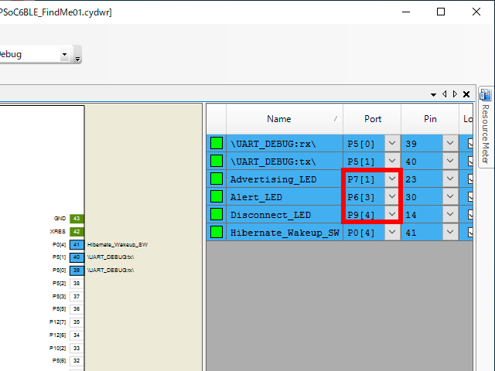Select the \UART_DEBUG:tx\ name cell

tap(285, 161)
